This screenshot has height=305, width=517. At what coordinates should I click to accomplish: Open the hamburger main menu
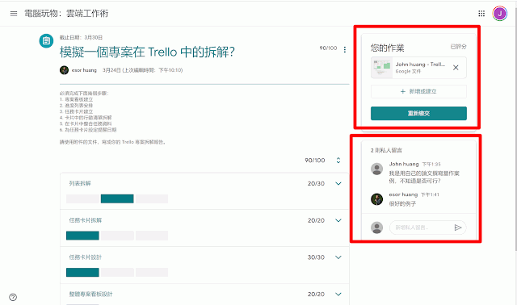tap(14, 14)
